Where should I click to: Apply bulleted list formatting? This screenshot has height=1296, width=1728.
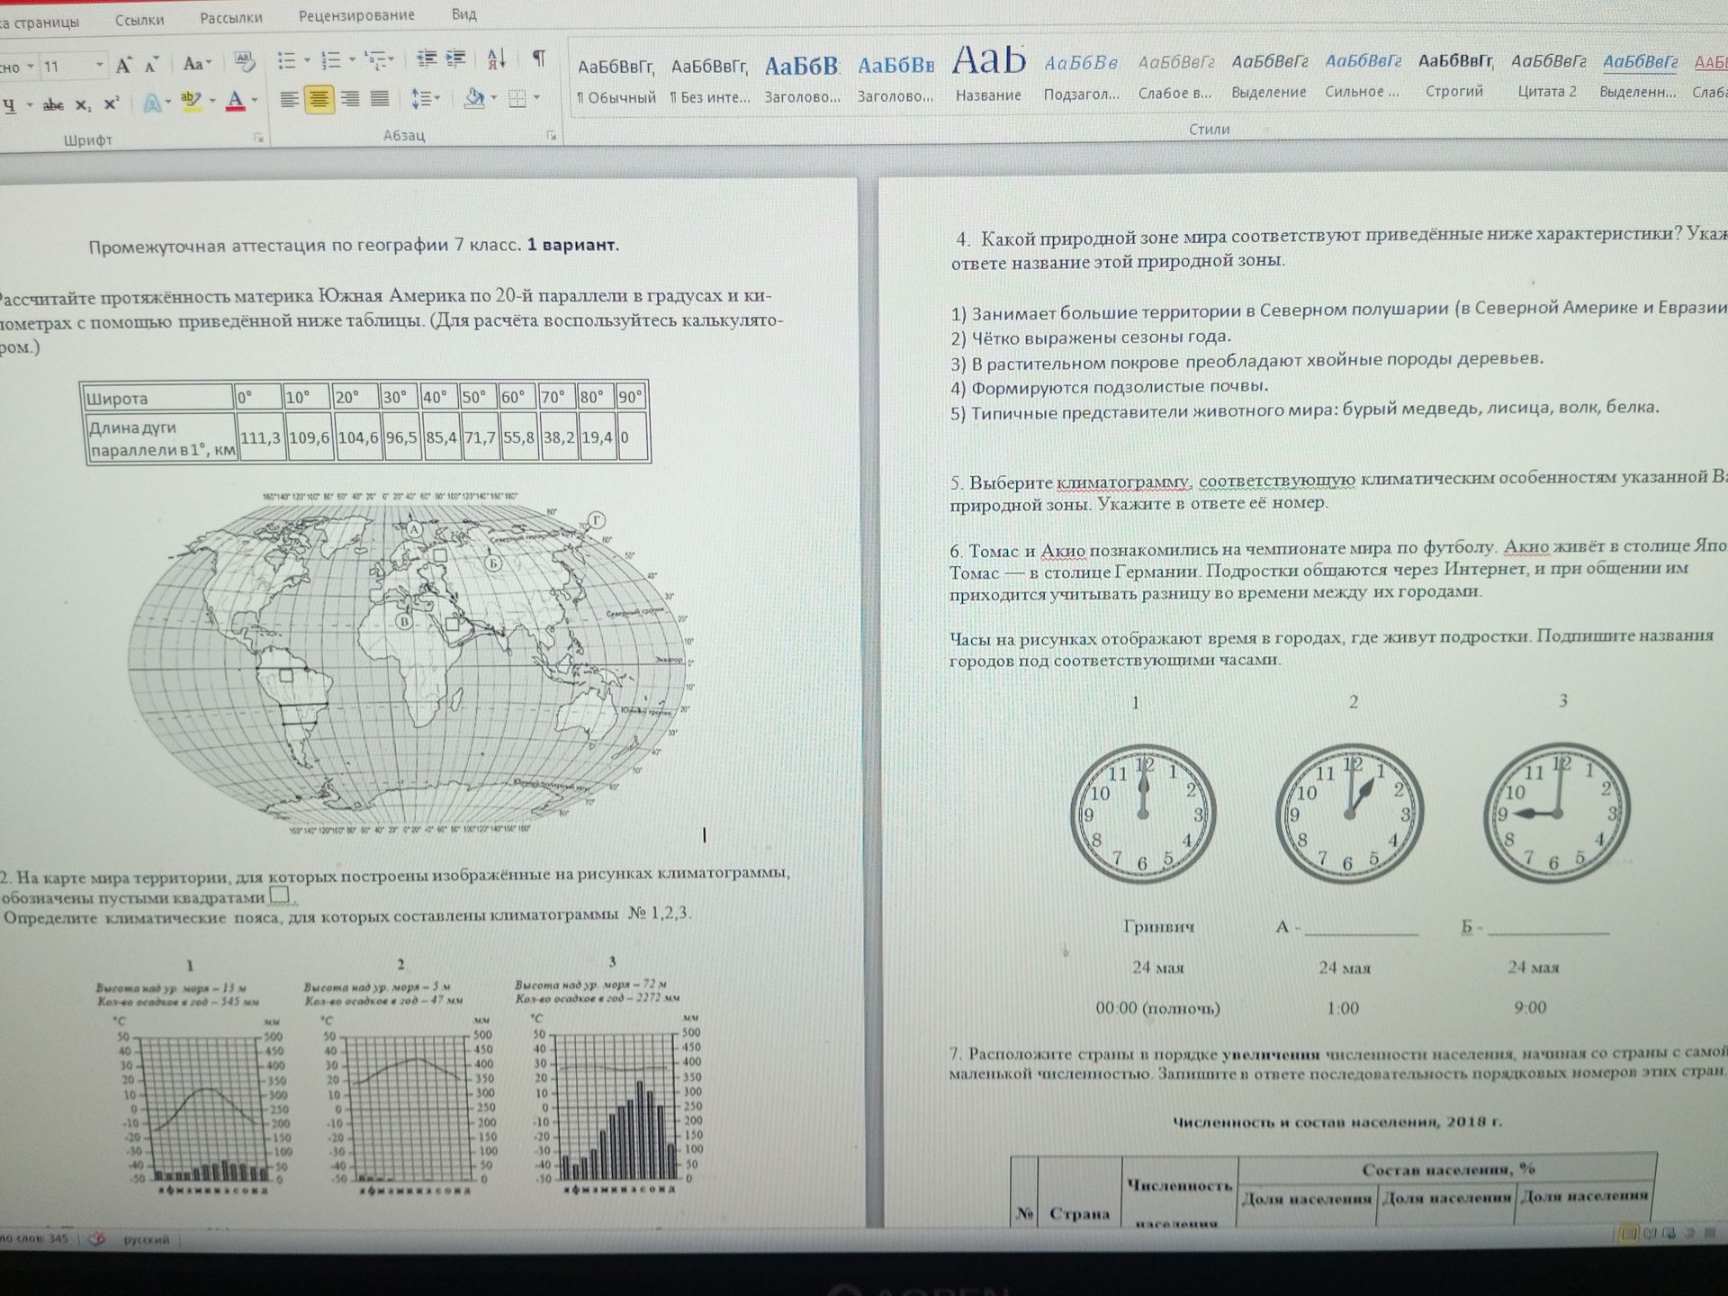point(287,61)
